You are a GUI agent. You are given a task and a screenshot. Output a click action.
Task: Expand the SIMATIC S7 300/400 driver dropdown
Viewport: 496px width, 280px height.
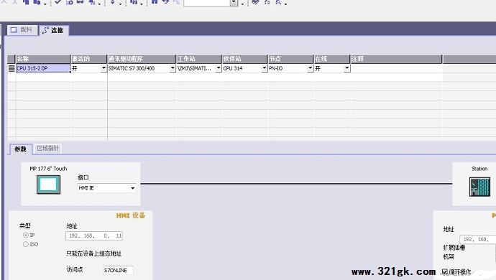pos(173,68)
